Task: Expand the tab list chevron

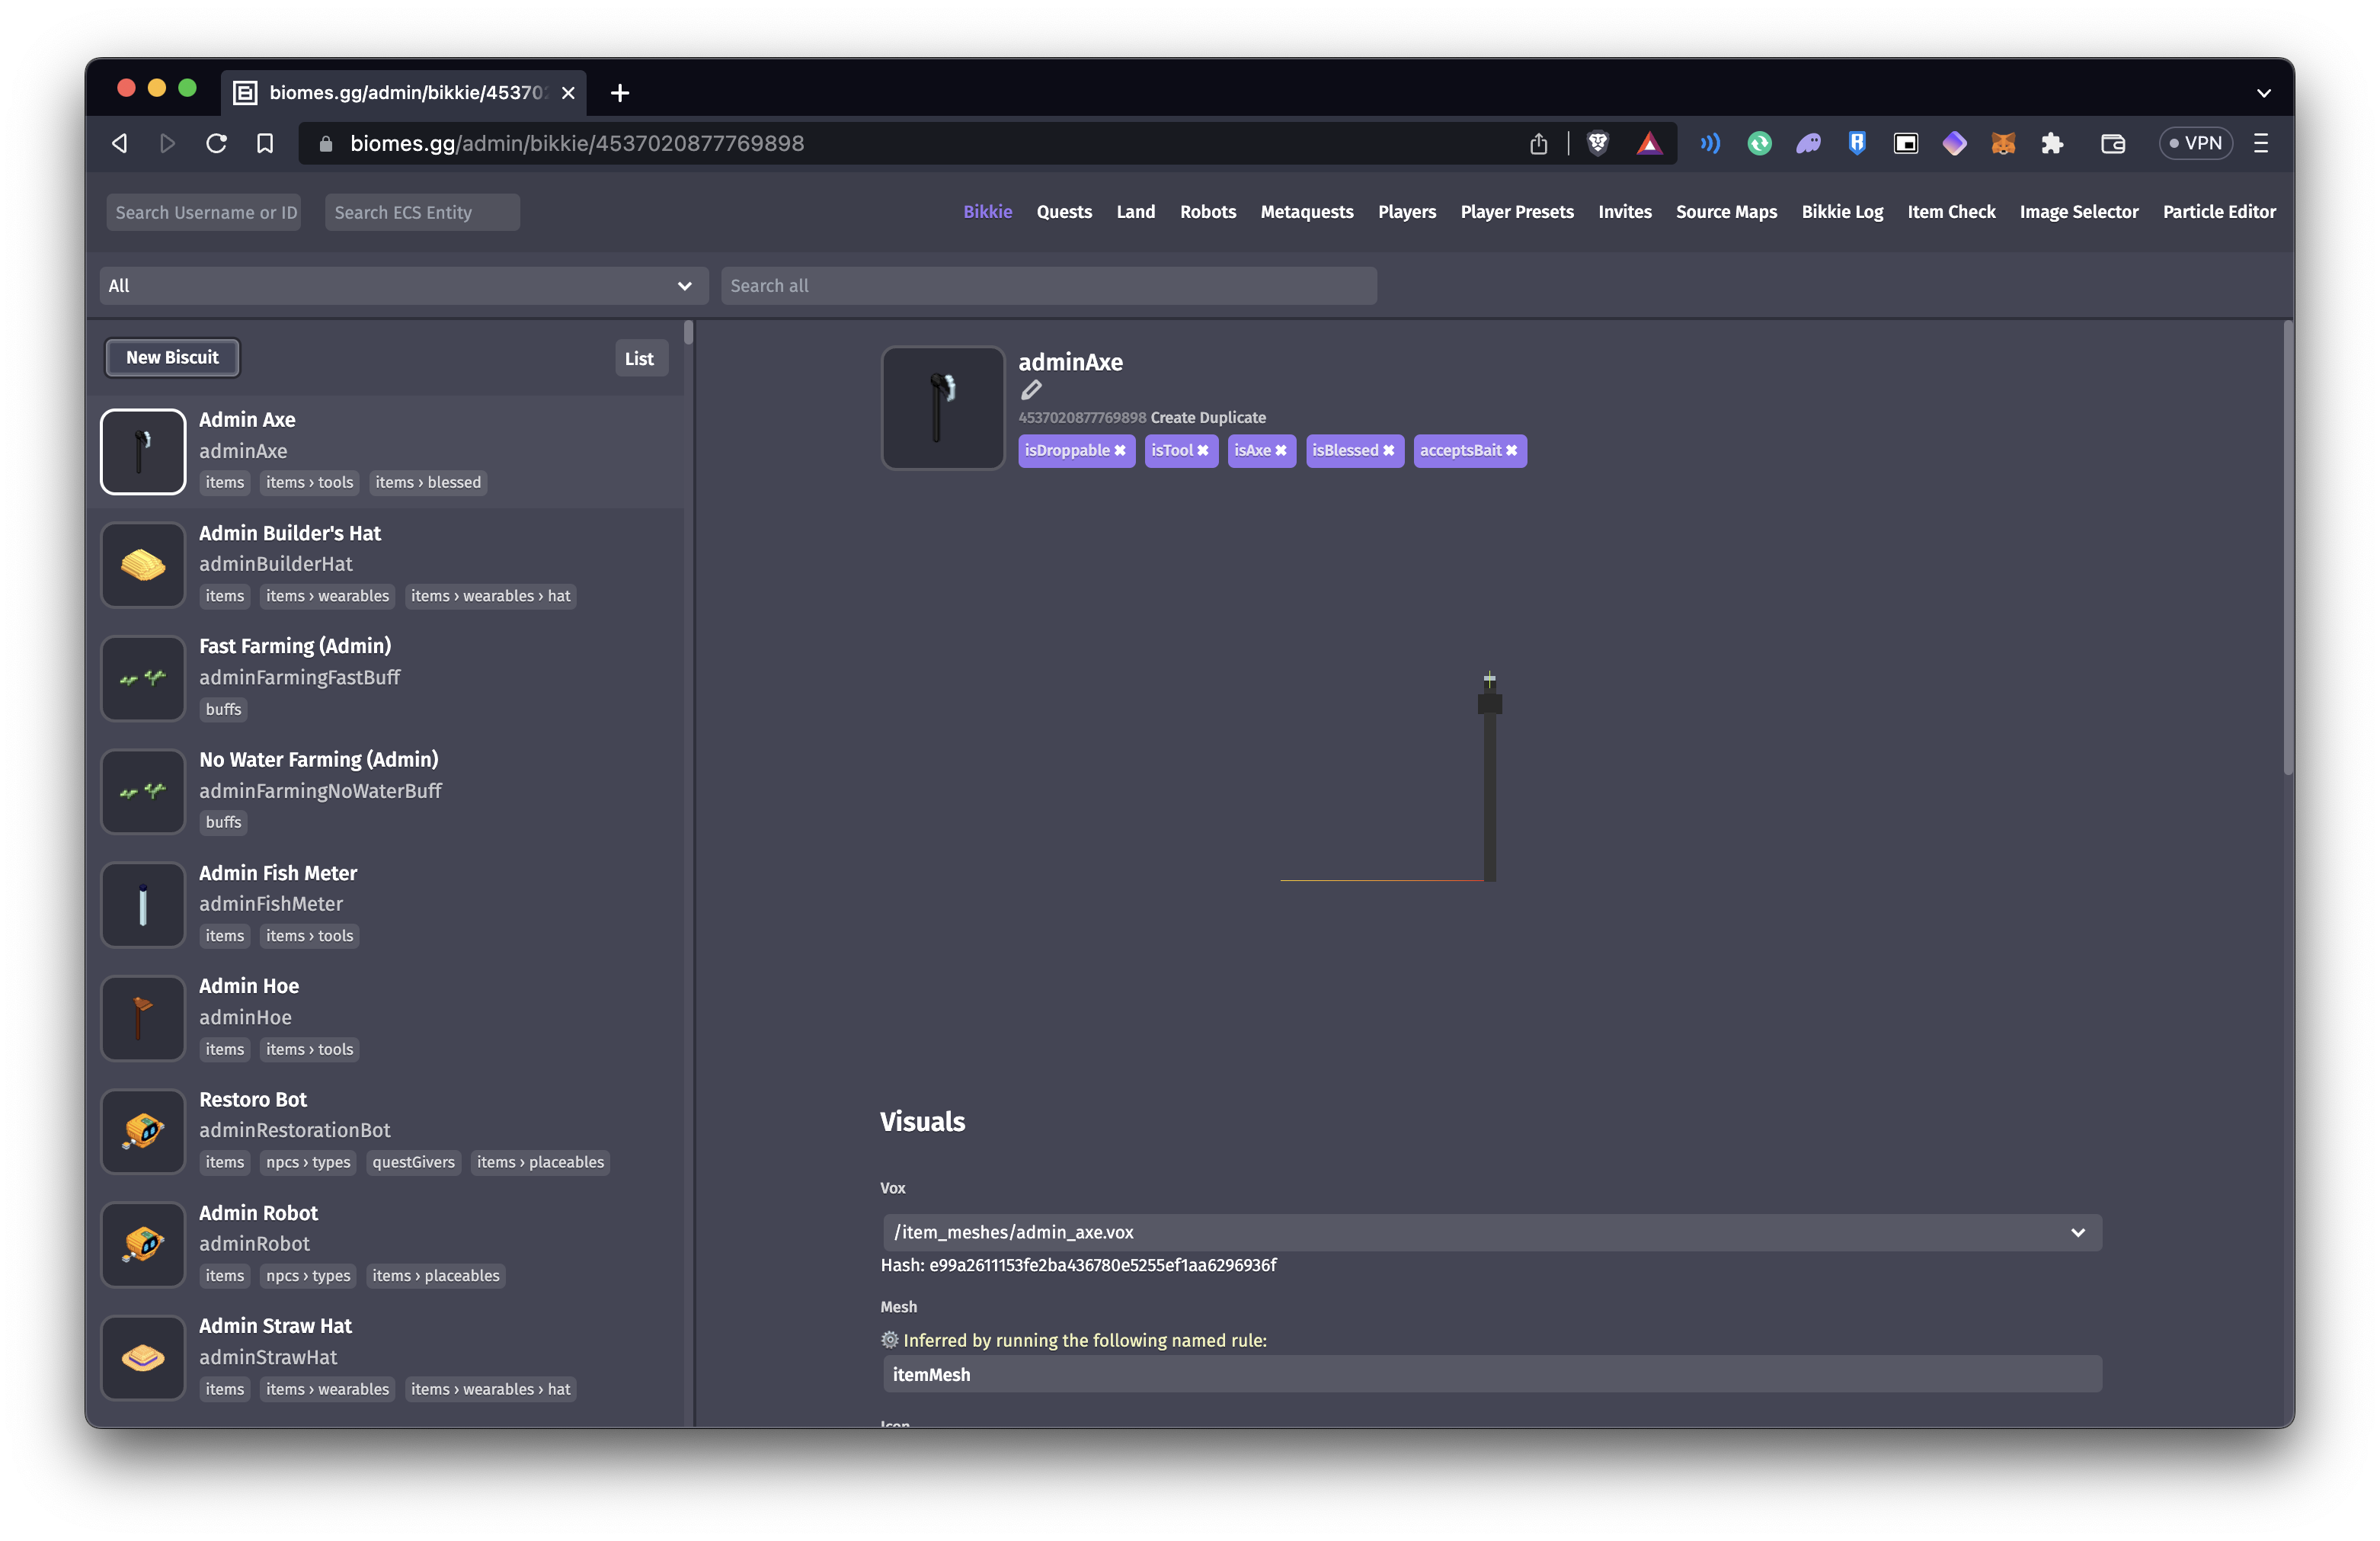Action: (2263, 93)
